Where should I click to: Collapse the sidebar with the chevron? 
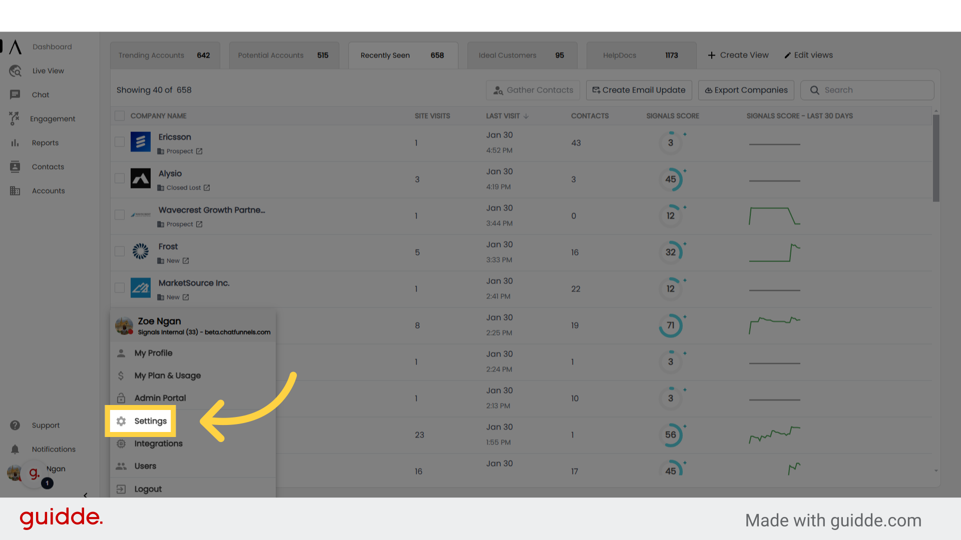pos(86,495)
